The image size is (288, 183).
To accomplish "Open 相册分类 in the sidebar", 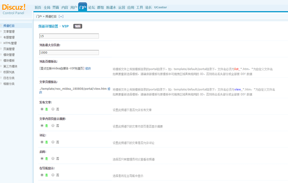I will pyautogui.click(x=9, y=84).
